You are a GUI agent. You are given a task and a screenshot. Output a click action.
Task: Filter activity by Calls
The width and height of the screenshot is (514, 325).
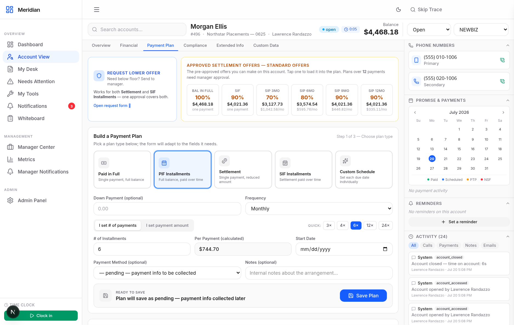427,245
